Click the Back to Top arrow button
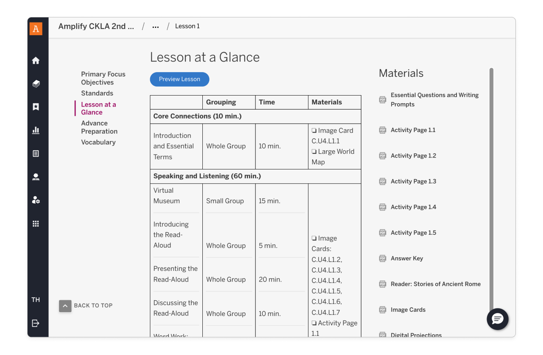Screen dimensions: 543x355 (65, 306)
